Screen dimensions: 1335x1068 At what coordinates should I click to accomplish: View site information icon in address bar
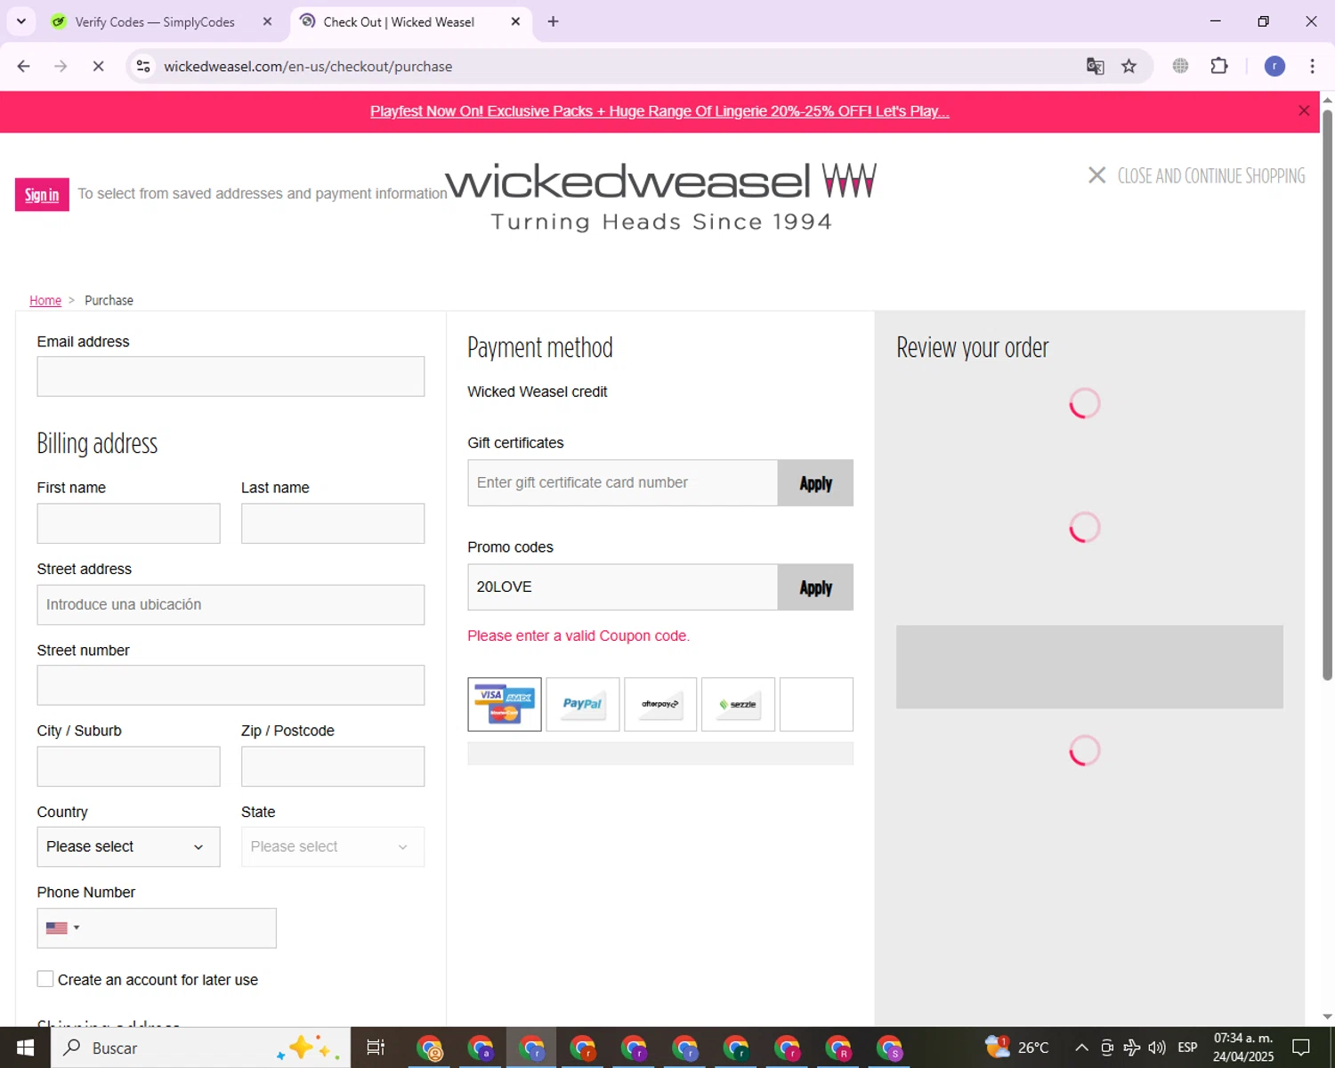[143, 66]
